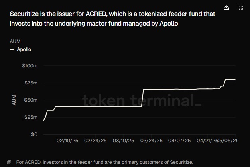The width and height of the screenshot is (250, 167).
Task: Click the token terminal_ watermark
Action: click(x=142, y=100)
